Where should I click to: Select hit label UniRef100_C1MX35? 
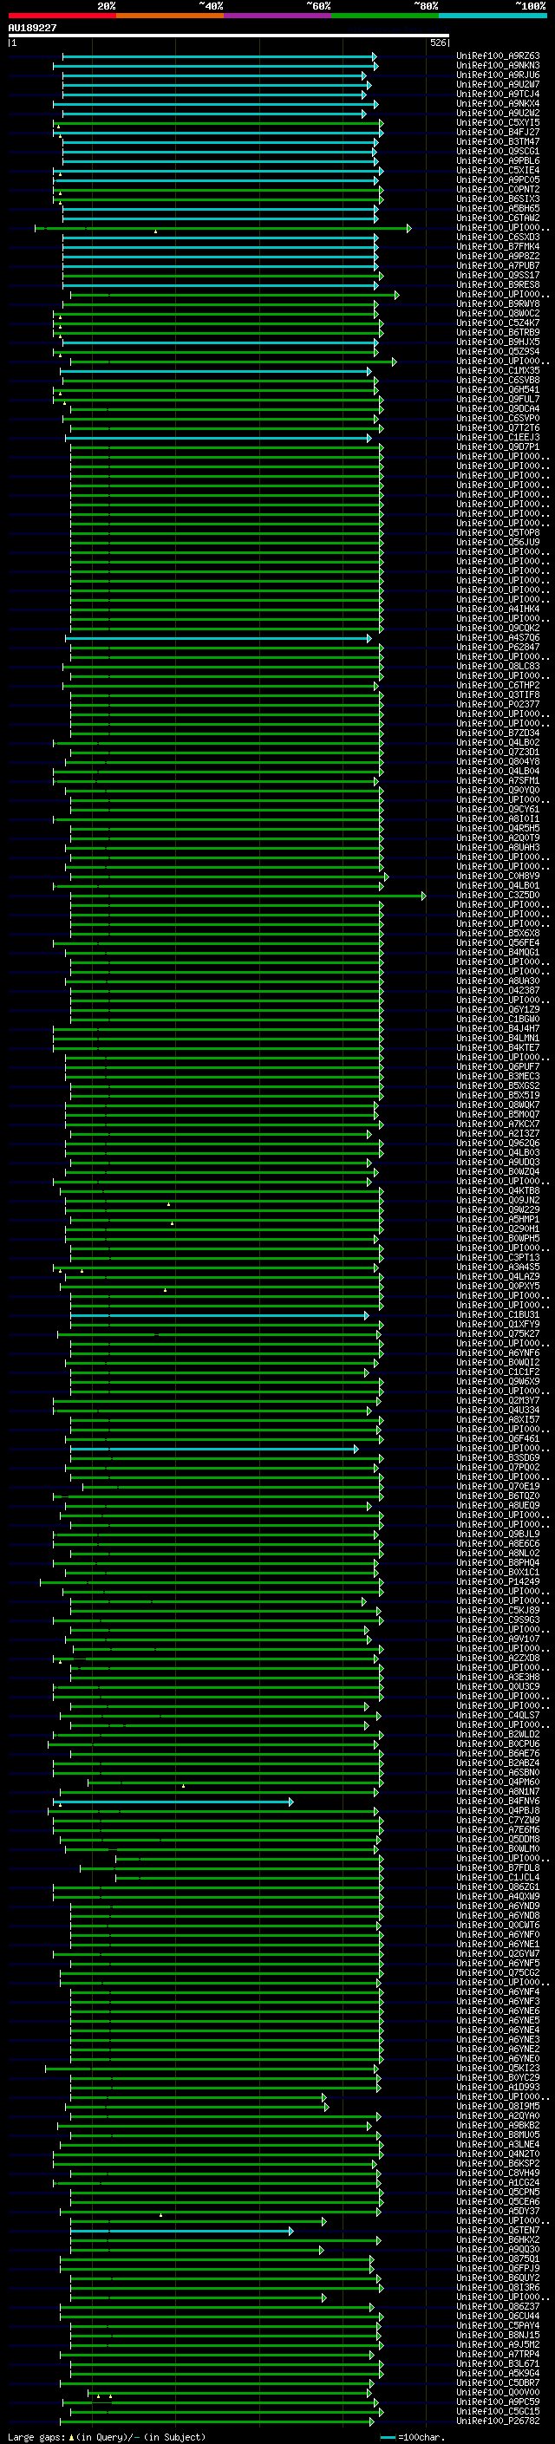tap(498, 371)
